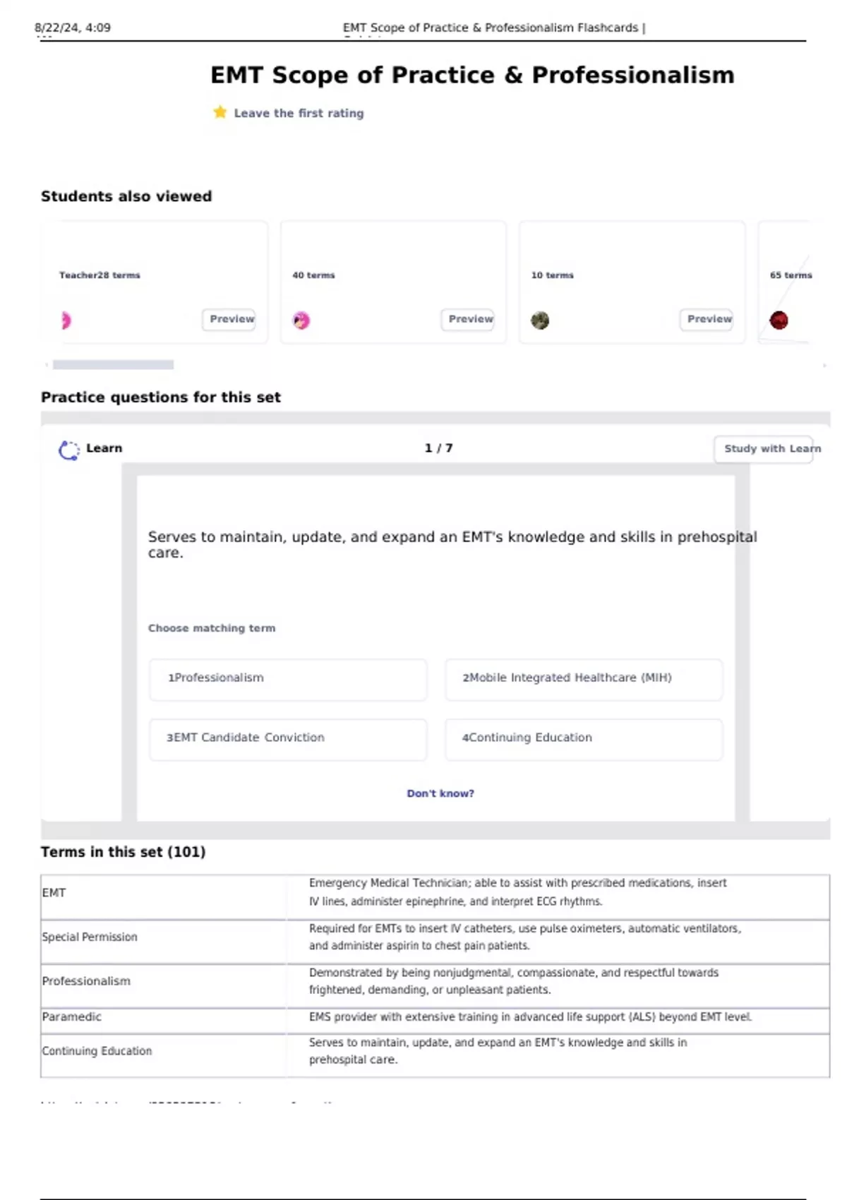Click the Don't know? link
847x1200 pixels.
tap(440, 794)
